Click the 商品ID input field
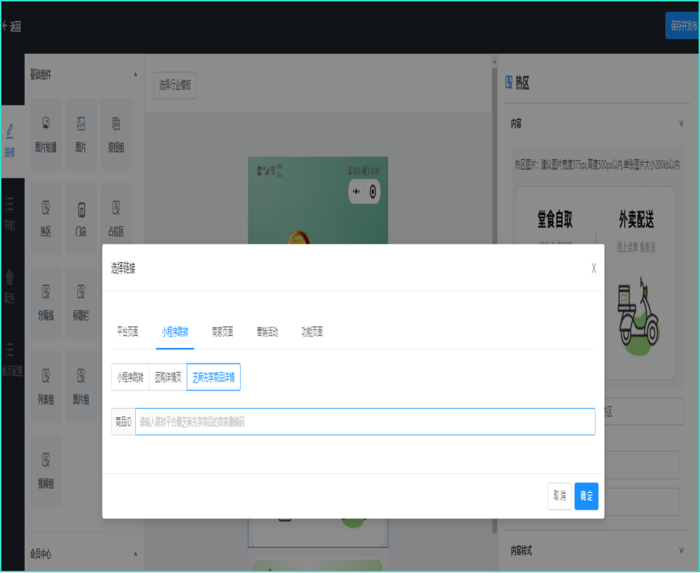Image resolution: width=700 pixels, height=573 pixels. pyautogui.click(x=365, y=421)
